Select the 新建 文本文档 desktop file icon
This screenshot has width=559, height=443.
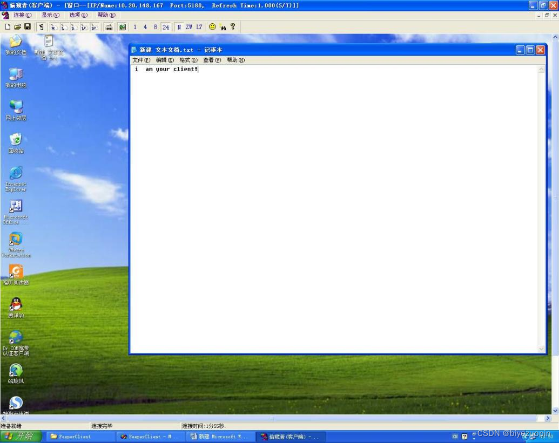pyautogui.click(x=49, y=47)
